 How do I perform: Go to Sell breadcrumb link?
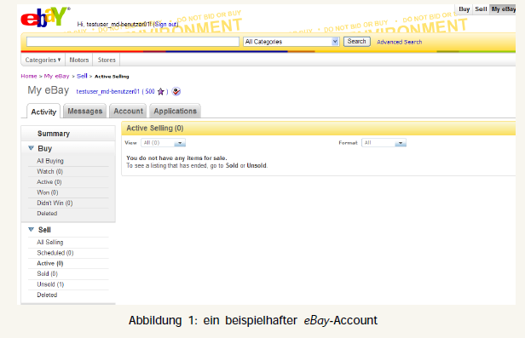click(x=82, y=76)
